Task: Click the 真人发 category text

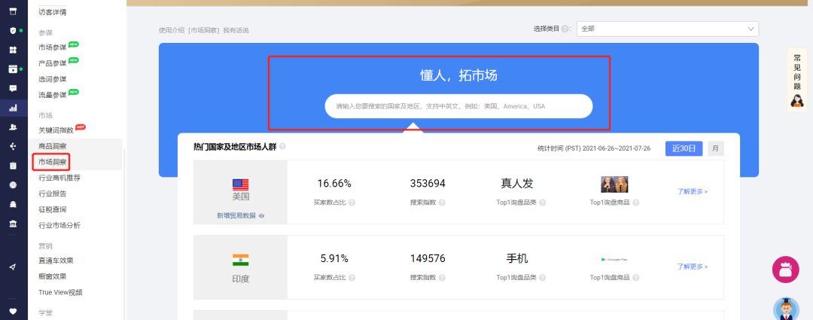Action: 517,184
